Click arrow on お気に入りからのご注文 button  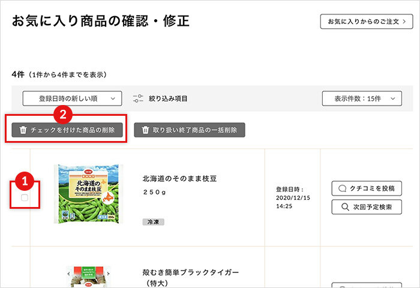[x=404, y=22]
